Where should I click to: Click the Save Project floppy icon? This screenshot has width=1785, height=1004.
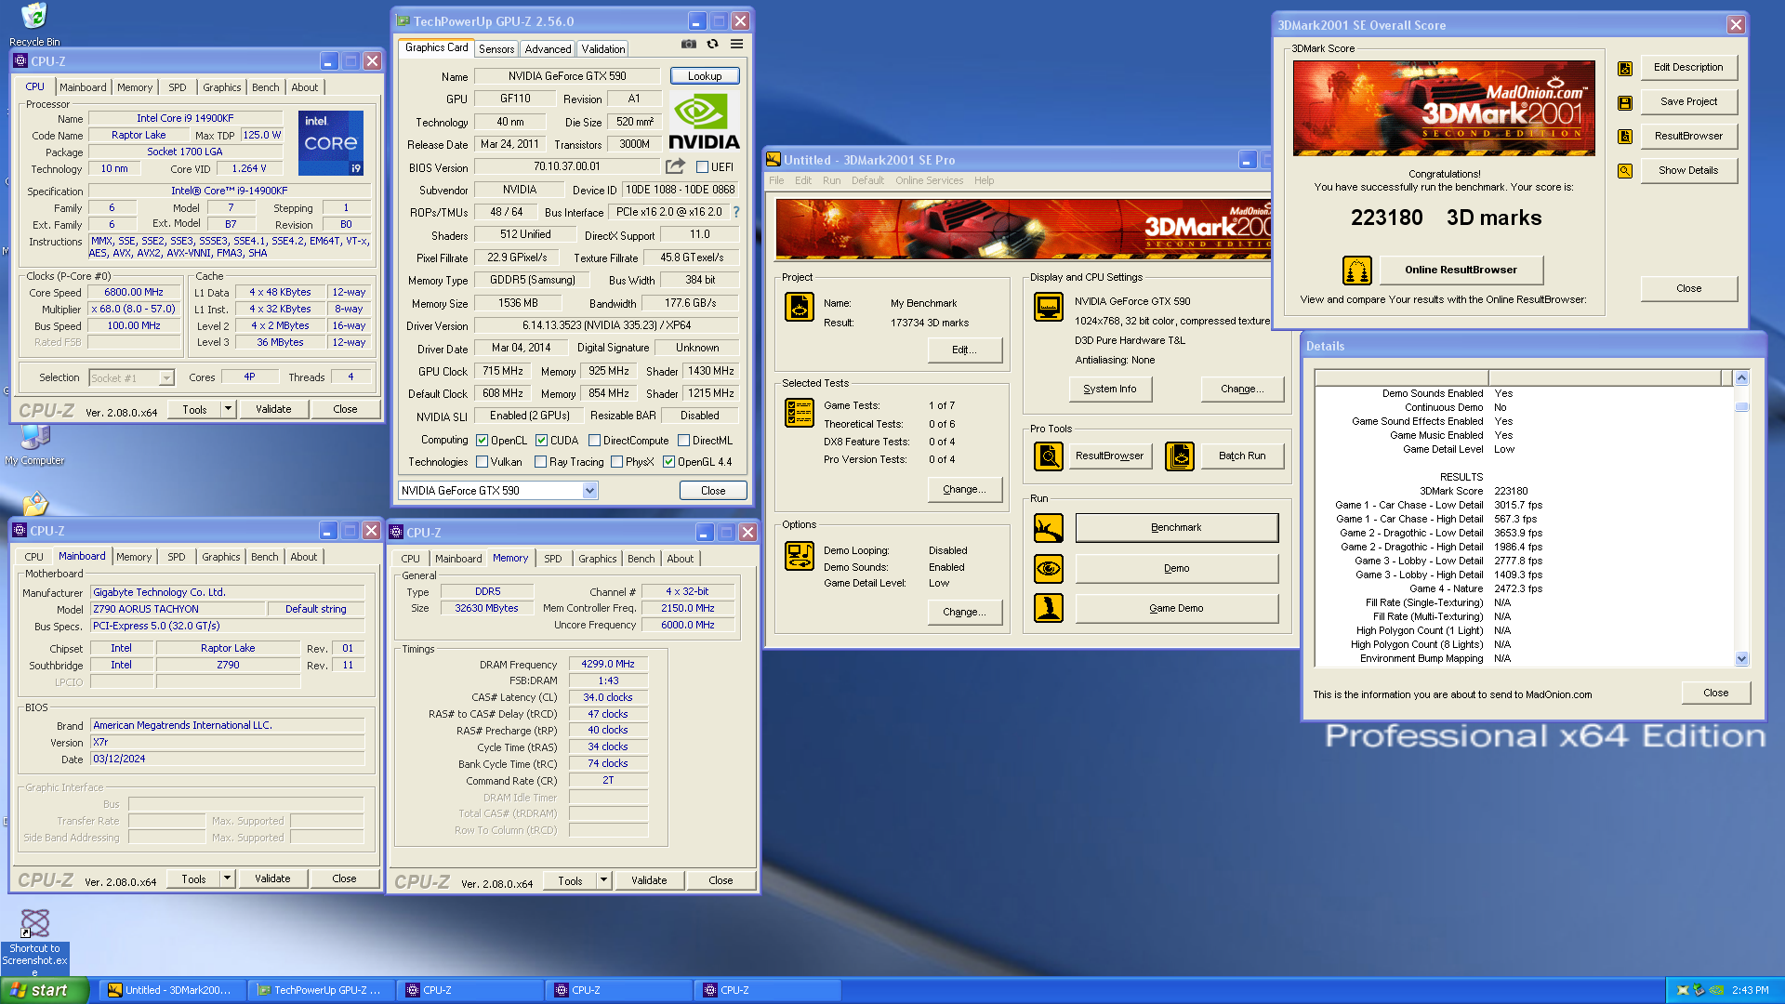coord(1625,102)
